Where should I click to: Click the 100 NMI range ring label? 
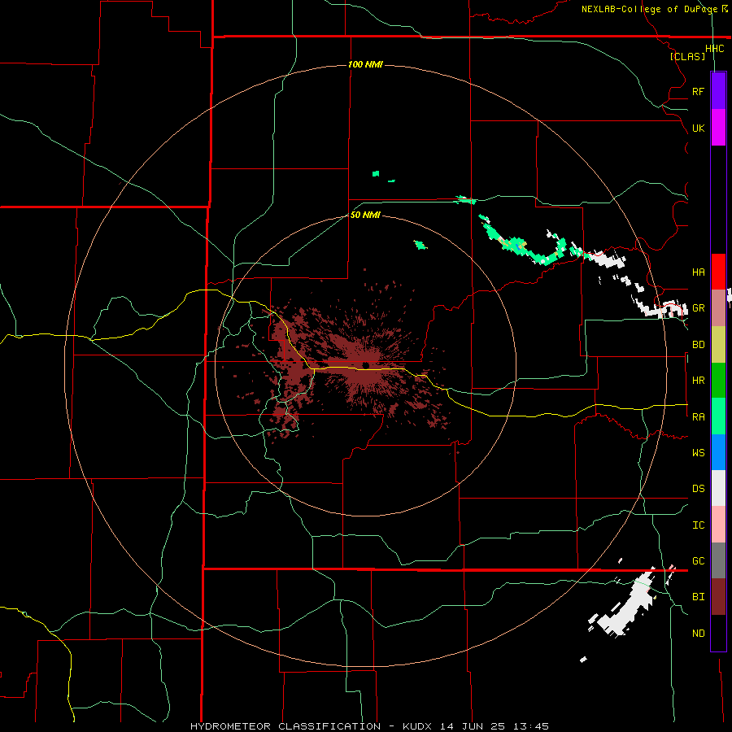pyautogui.click(x=365, y=64)
